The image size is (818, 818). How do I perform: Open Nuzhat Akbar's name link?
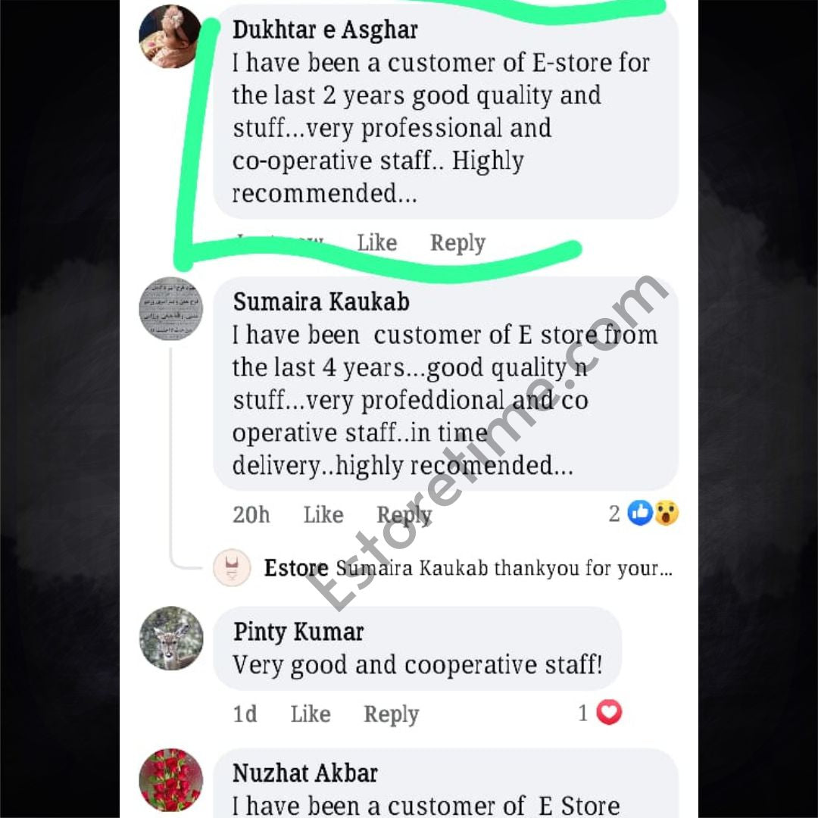304,773
